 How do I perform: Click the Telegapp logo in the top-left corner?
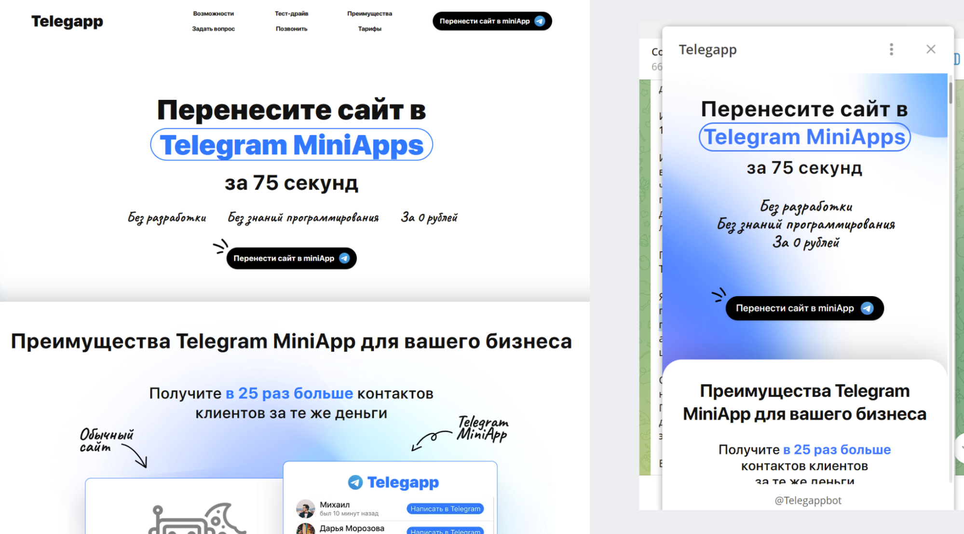coord(67,21)
